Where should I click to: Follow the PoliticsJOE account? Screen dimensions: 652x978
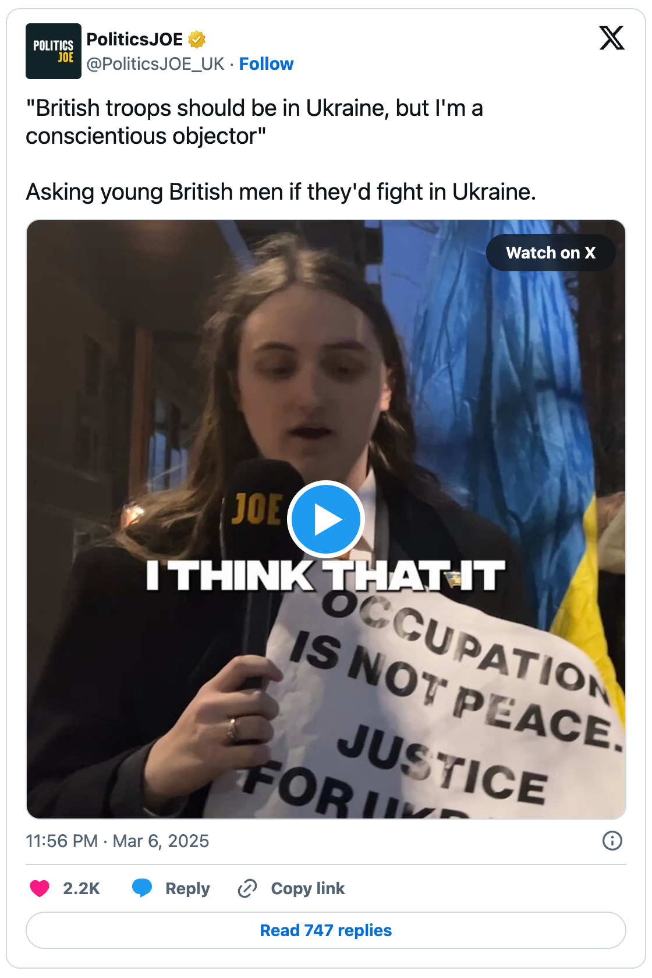[x=266, y=64]
